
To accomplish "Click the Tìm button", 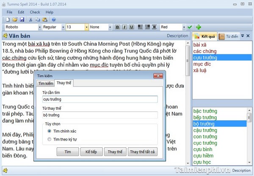I will coord(68,152).
